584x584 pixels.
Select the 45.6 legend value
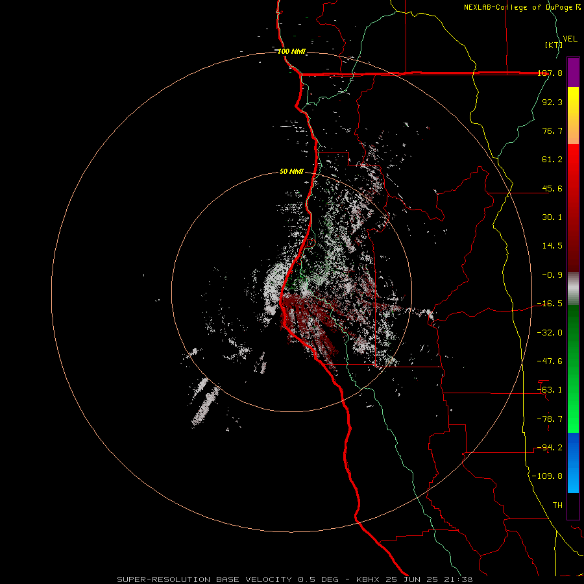[x=552, y=188]
